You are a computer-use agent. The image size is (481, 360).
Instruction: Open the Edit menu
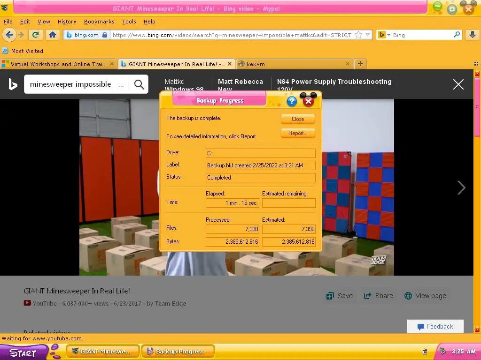click(x=25, y=22)
